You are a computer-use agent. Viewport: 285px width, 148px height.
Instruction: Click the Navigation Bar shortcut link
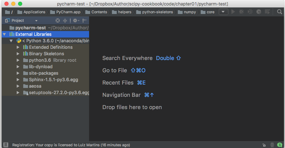(x=149, y=95)
